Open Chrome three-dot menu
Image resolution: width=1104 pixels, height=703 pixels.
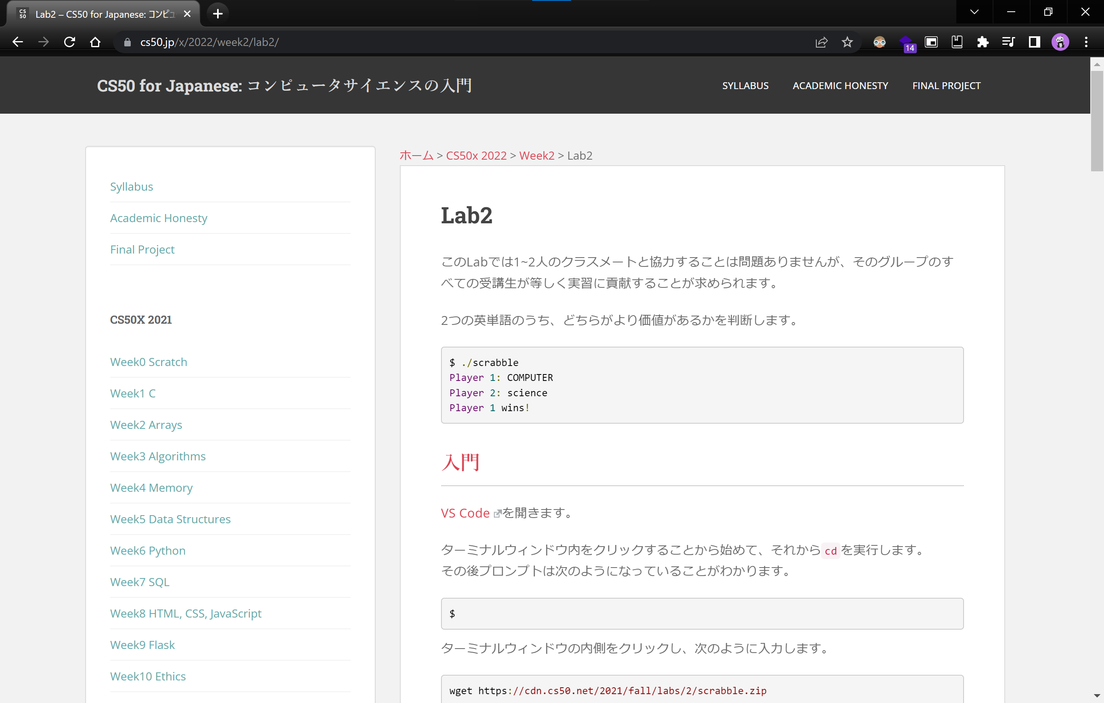click(1086, 42)
